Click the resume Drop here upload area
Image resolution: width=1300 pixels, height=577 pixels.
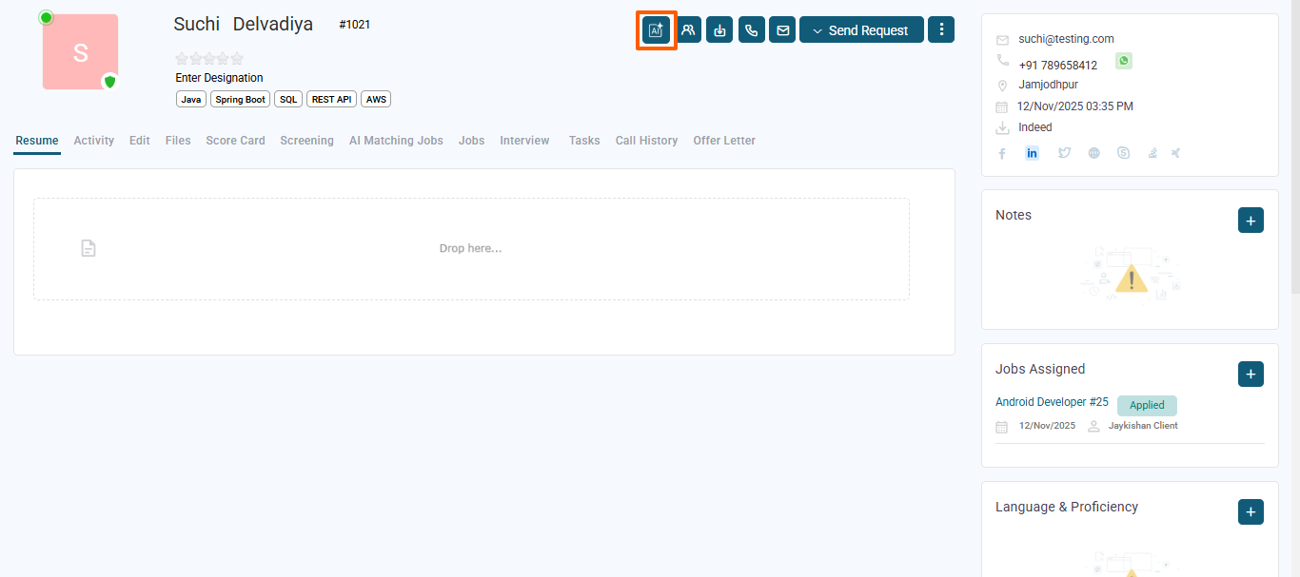point(471,249)
